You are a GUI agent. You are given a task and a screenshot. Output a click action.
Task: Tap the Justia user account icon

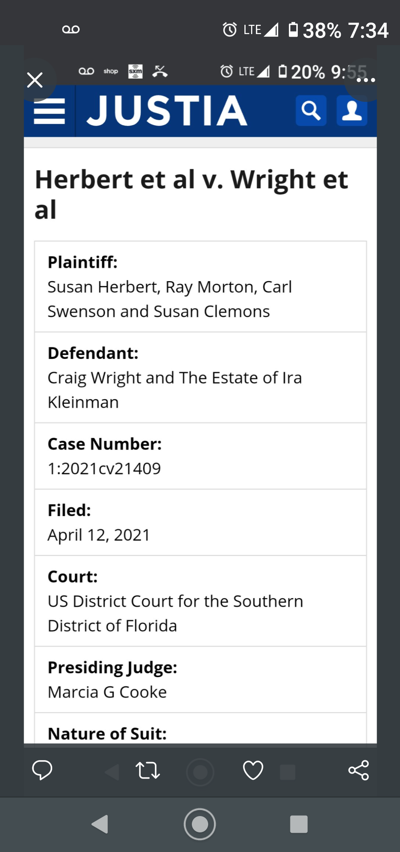(x=352, y=111)
